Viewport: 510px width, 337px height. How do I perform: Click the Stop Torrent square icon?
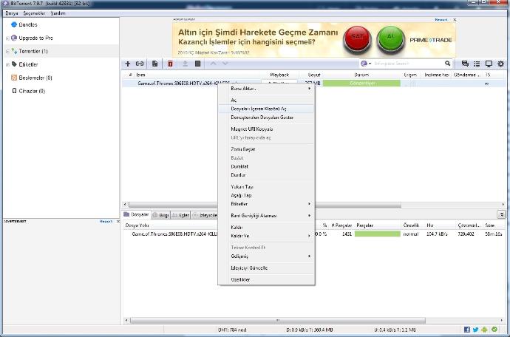[x=197, y=64]
